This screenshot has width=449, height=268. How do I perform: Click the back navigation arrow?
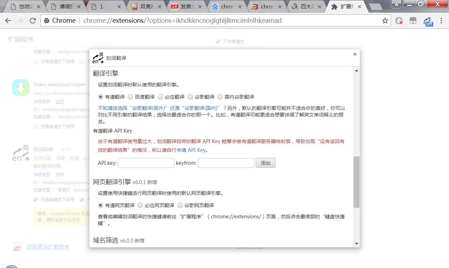pos(8,21)
